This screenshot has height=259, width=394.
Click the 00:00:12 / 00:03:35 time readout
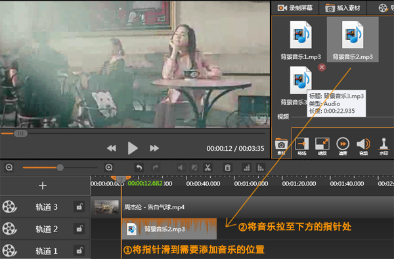tap(235, 149)
